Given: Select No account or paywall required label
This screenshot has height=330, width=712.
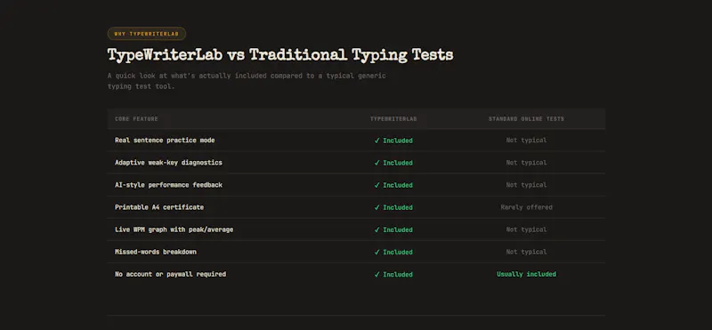Looking at the screenshot, I should click(170, 274).
